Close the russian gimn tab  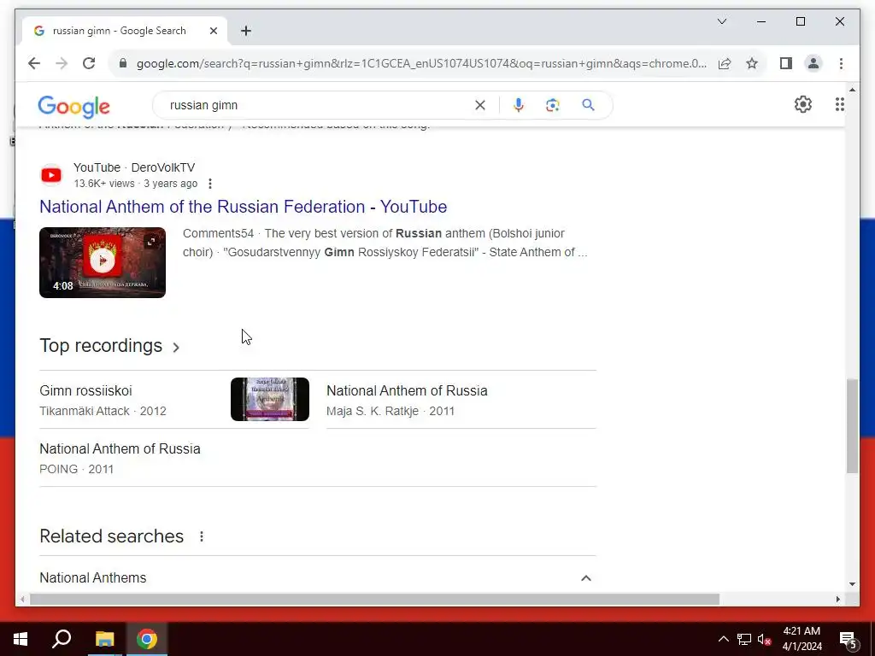click(x=213, y=31)
